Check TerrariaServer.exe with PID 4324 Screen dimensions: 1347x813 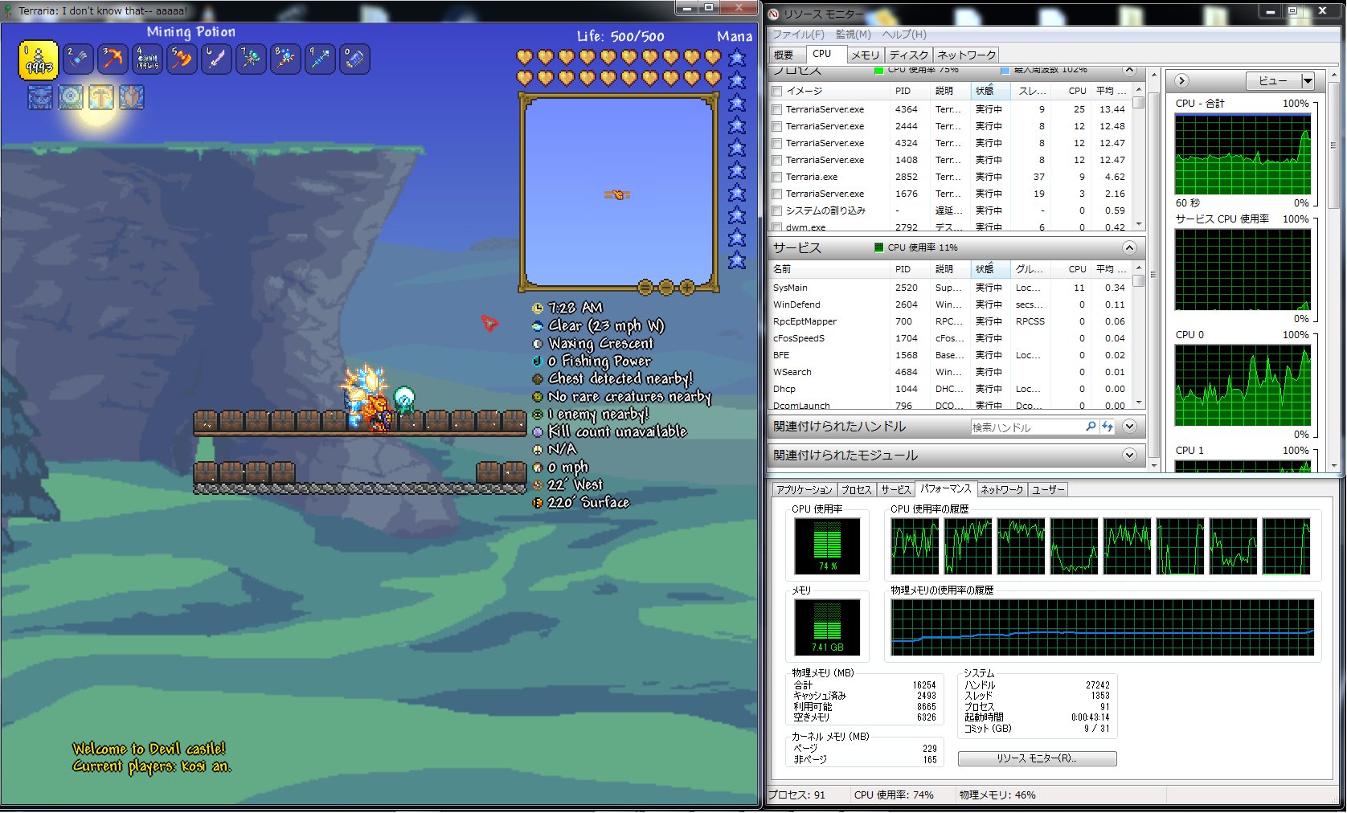click(777, 143)
